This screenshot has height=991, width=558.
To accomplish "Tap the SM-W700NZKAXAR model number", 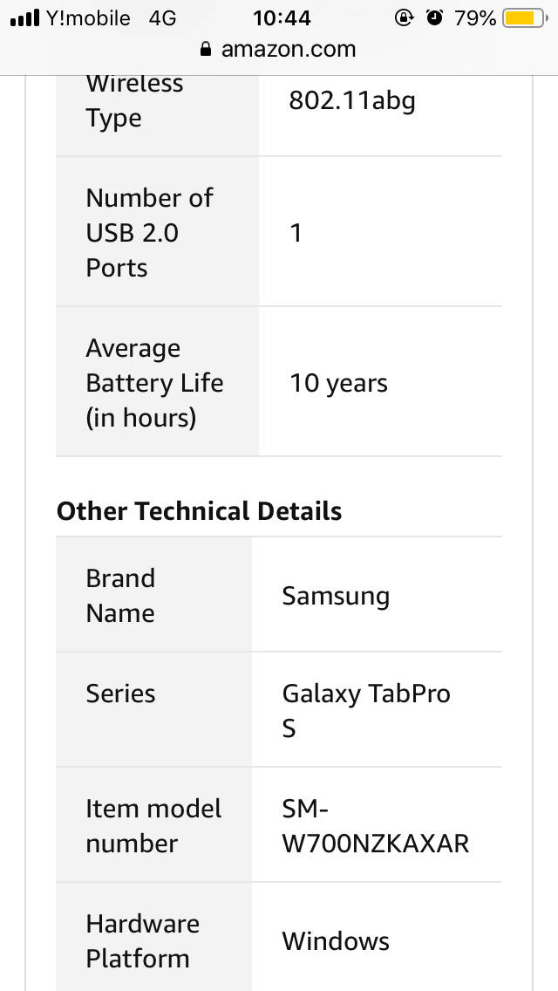I will (376, 826).
